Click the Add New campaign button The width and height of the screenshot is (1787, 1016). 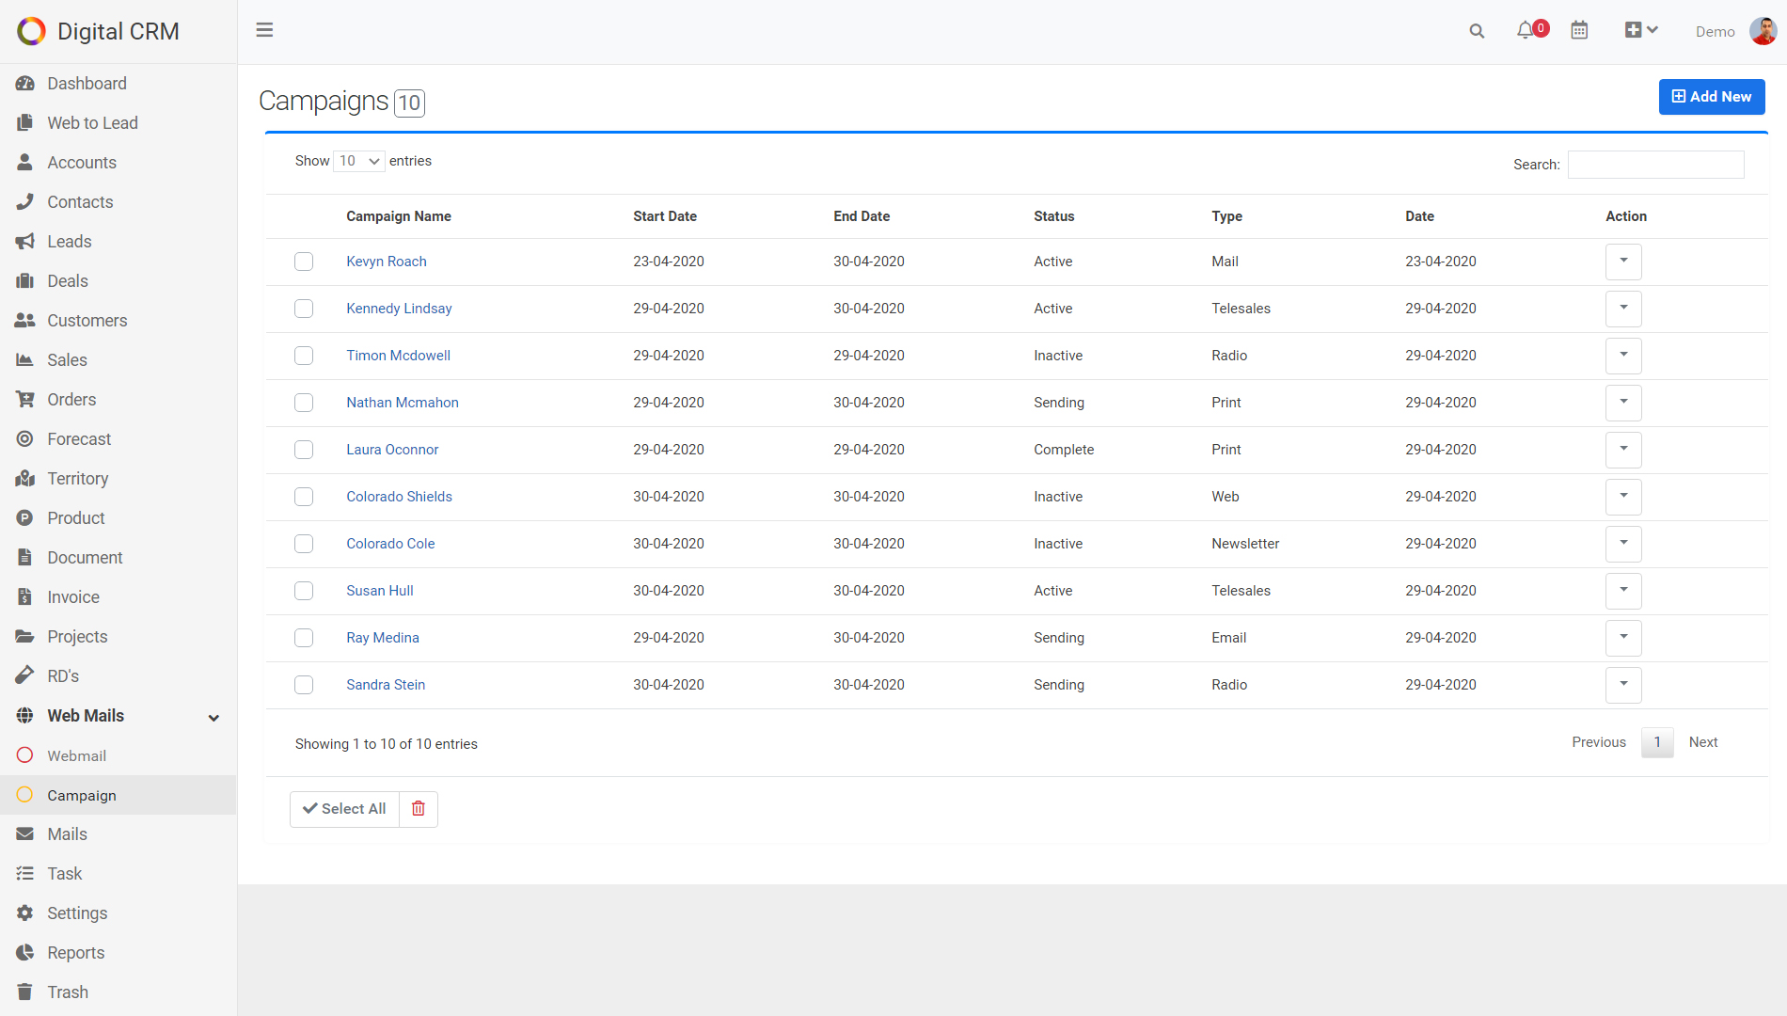click(x=1712, y=97)
